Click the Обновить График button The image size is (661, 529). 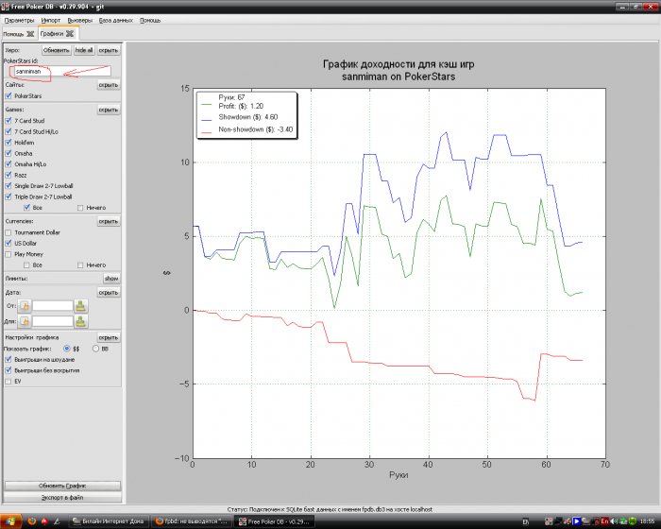[62, 486]
